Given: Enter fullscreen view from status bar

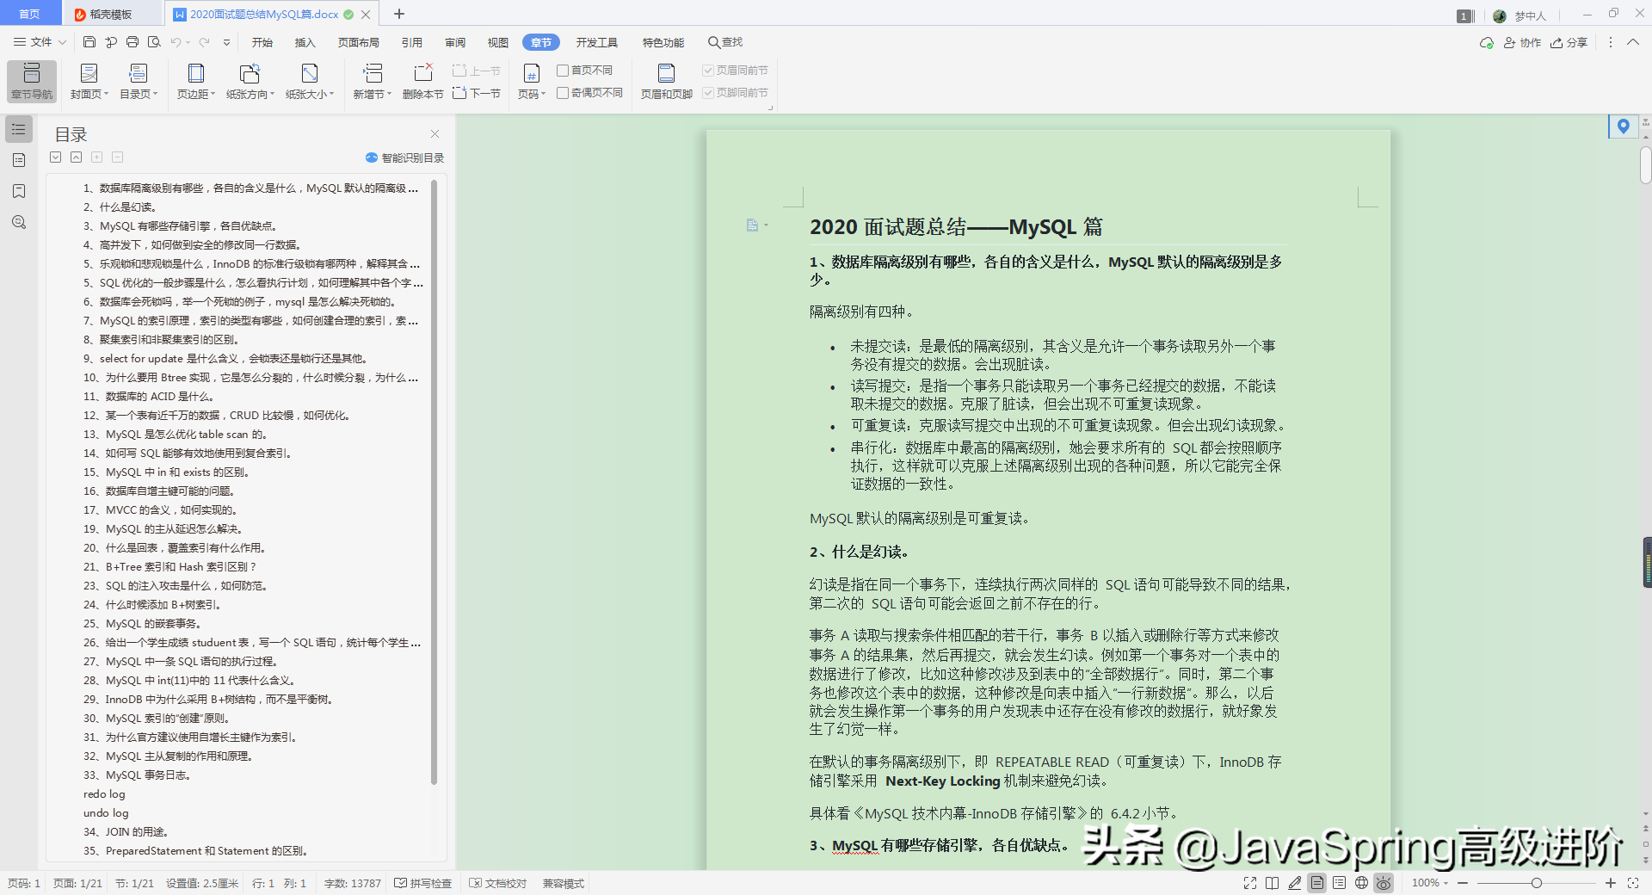Looking at the screenshot, I should click(1250, 883).
